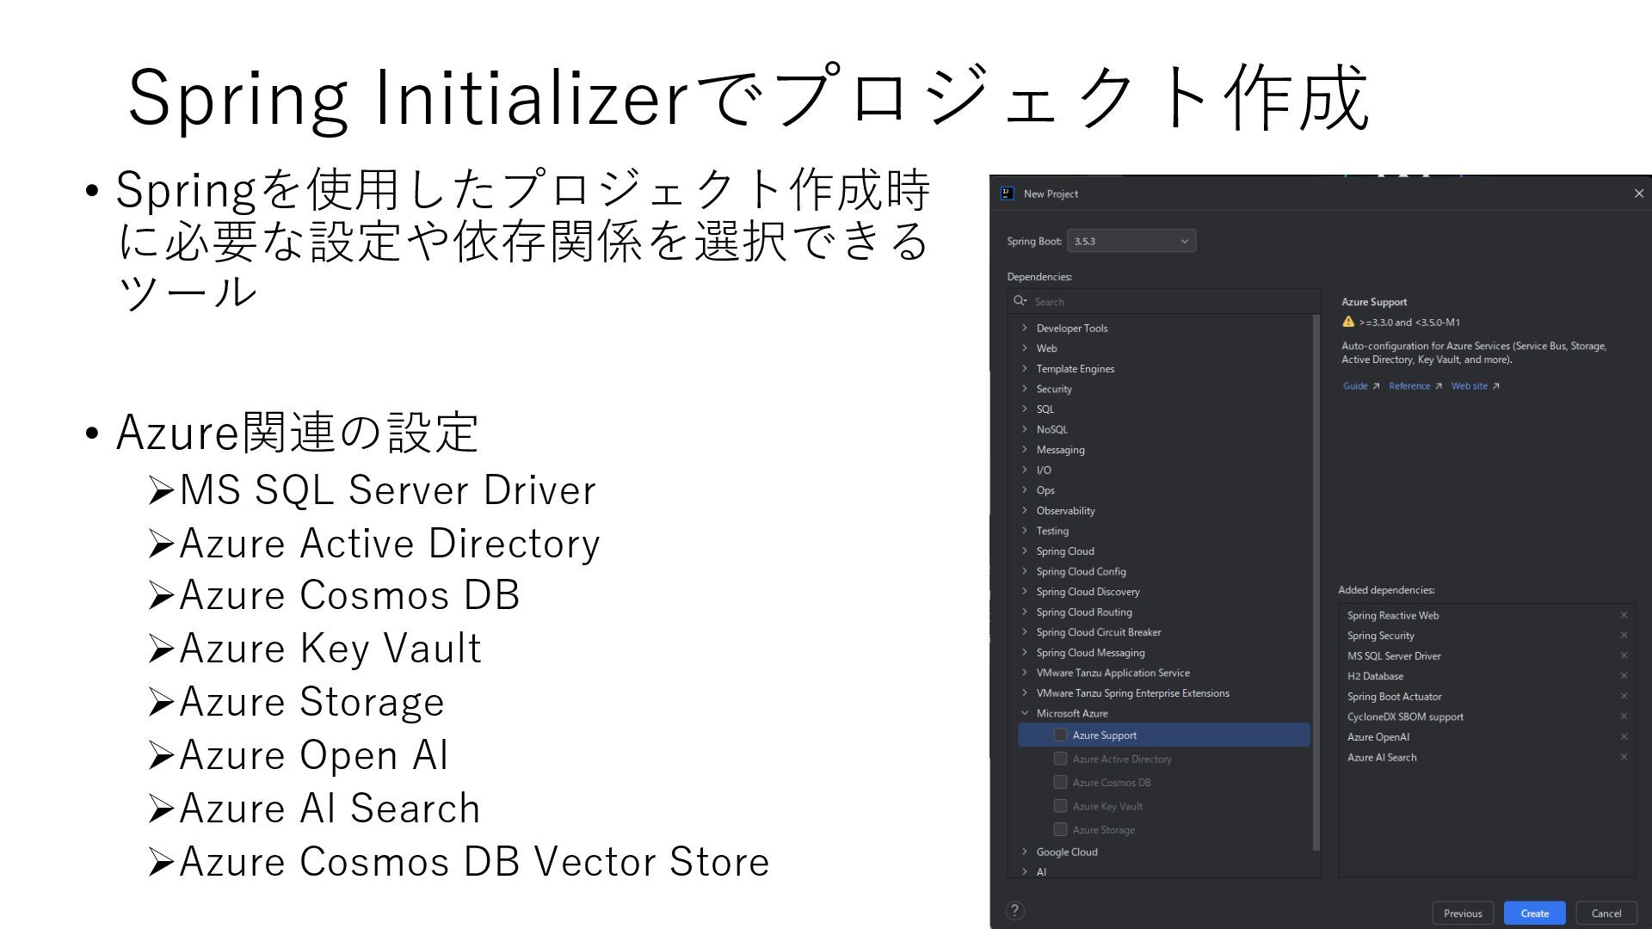This screenshot has width=1652, height=929.
Task: Close the New Project dialog
Action: (x=1638, y=194)
